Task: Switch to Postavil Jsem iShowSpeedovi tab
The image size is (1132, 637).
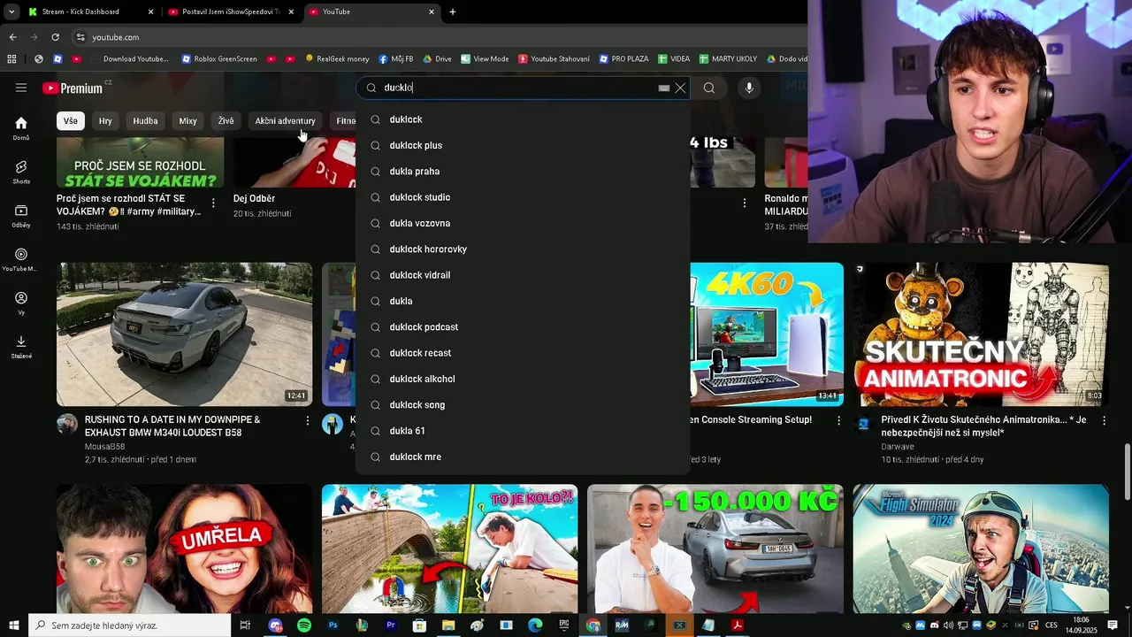Action: tap(230, 12)
